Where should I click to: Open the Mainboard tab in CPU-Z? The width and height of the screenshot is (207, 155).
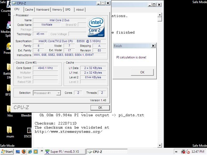(42, 10)
